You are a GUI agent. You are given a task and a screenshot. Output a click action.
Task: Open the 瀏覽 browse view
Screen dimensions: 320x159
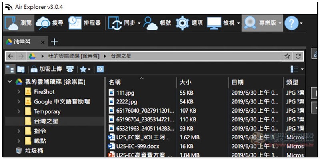(x=19, y=23)
